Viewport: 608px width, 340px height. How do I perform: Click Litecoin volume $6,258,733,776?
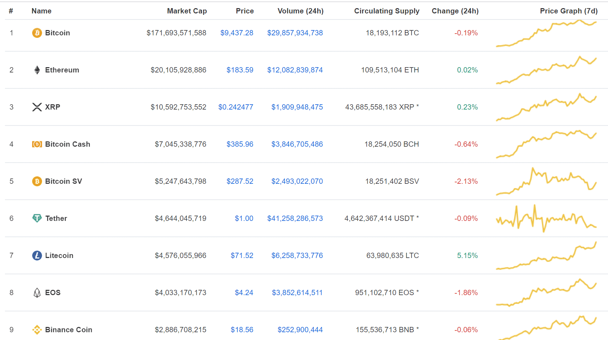(x=297, y=256)
